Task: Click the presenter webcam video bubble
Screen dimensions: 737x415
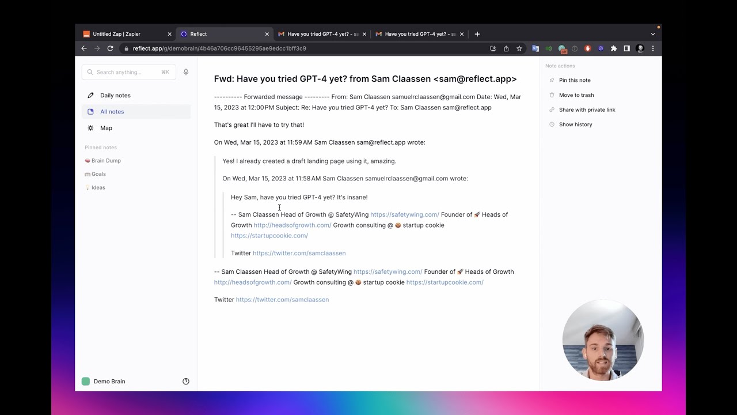Action: 603,340
